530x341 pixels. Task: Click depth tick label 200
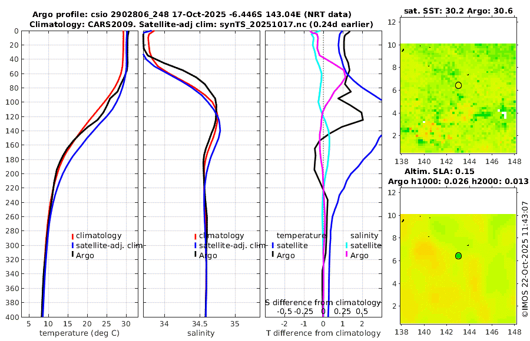coord(12,174)
